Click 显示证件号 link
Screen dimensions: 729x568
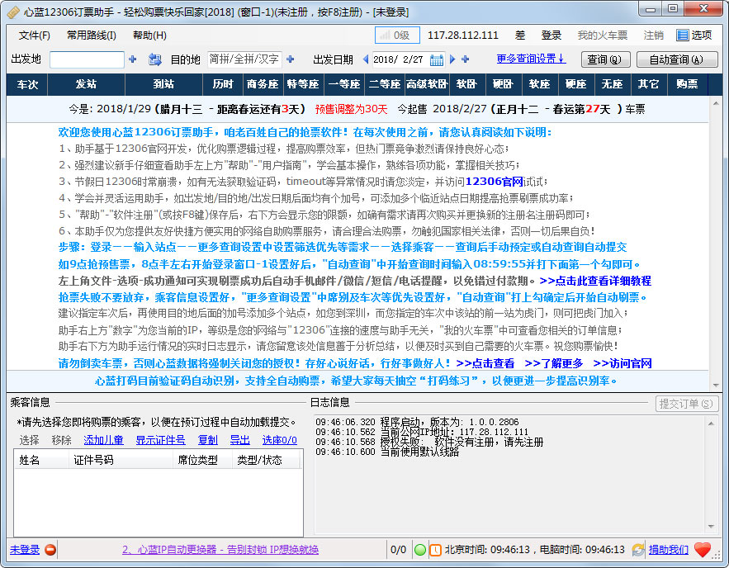tap(160, 440)
